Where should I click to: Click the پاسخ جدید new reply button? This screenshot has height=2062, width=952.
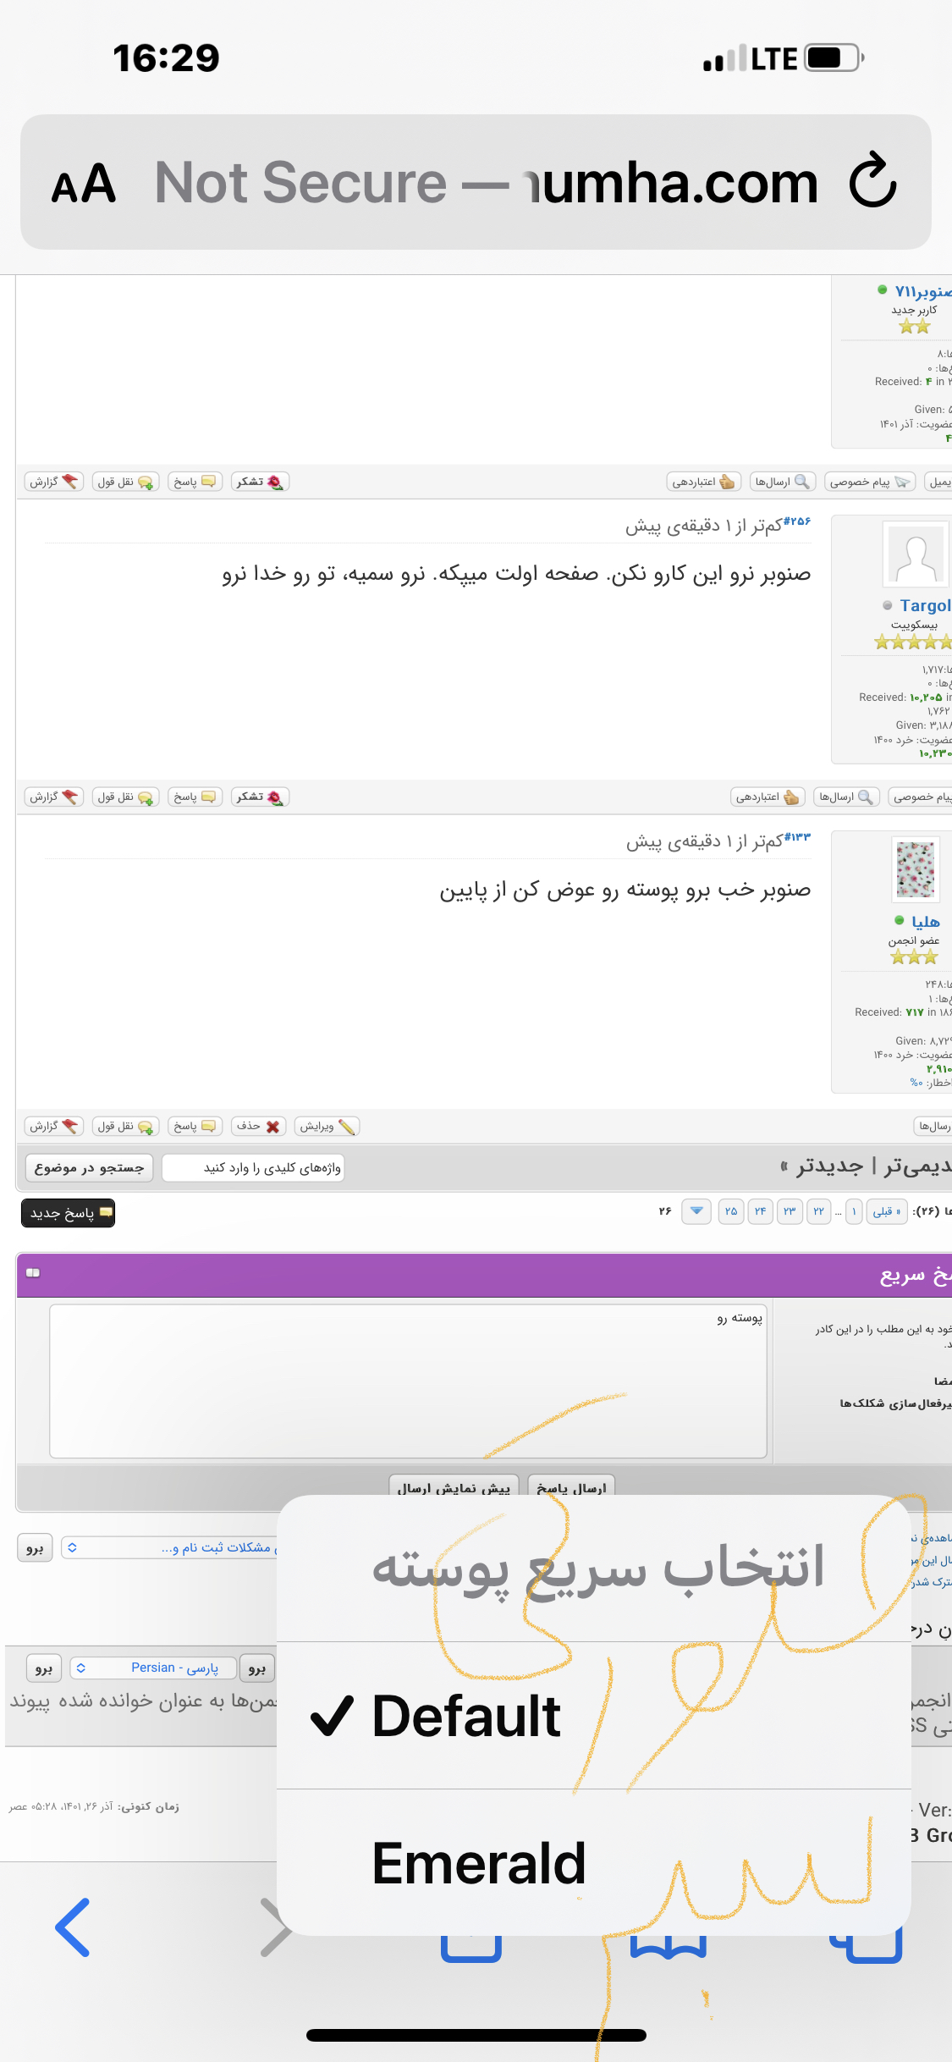pyautogui.click(x=68, y=1213)
